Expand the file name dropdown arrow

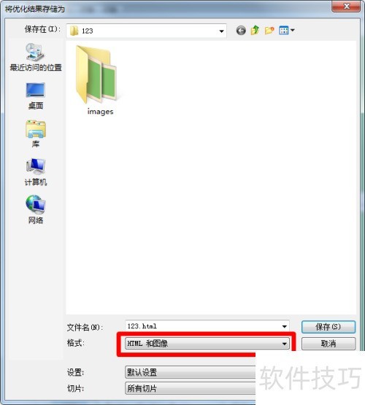285,326
